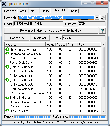
Task: Select the Reported Uncorrectable Er... row
Action: (53, 102)
